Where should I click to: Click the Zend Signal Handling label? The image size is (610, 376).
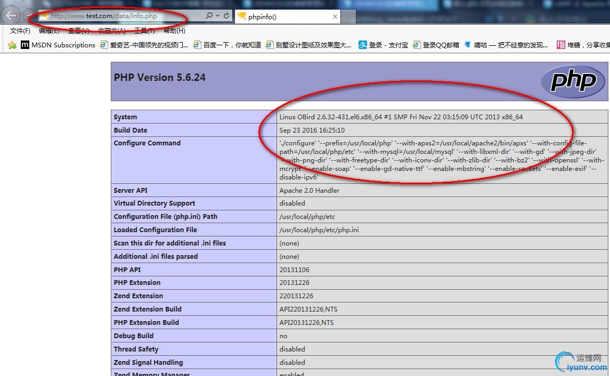148,362
